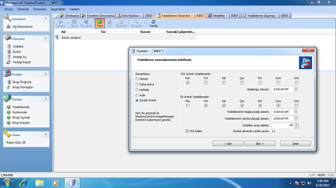Open Yedeklemek help topic
336x188 pixels.
click(x=21, y=107)
